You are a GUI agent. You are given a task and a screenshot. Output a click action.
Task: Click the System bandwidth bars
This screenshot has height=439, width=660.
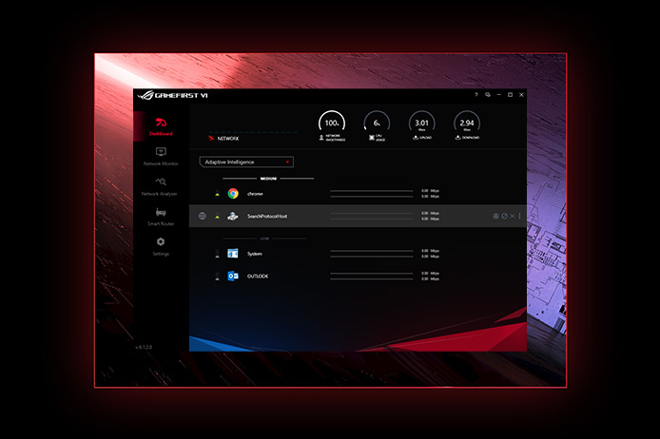pyautogui.click(x=372, y=254)
